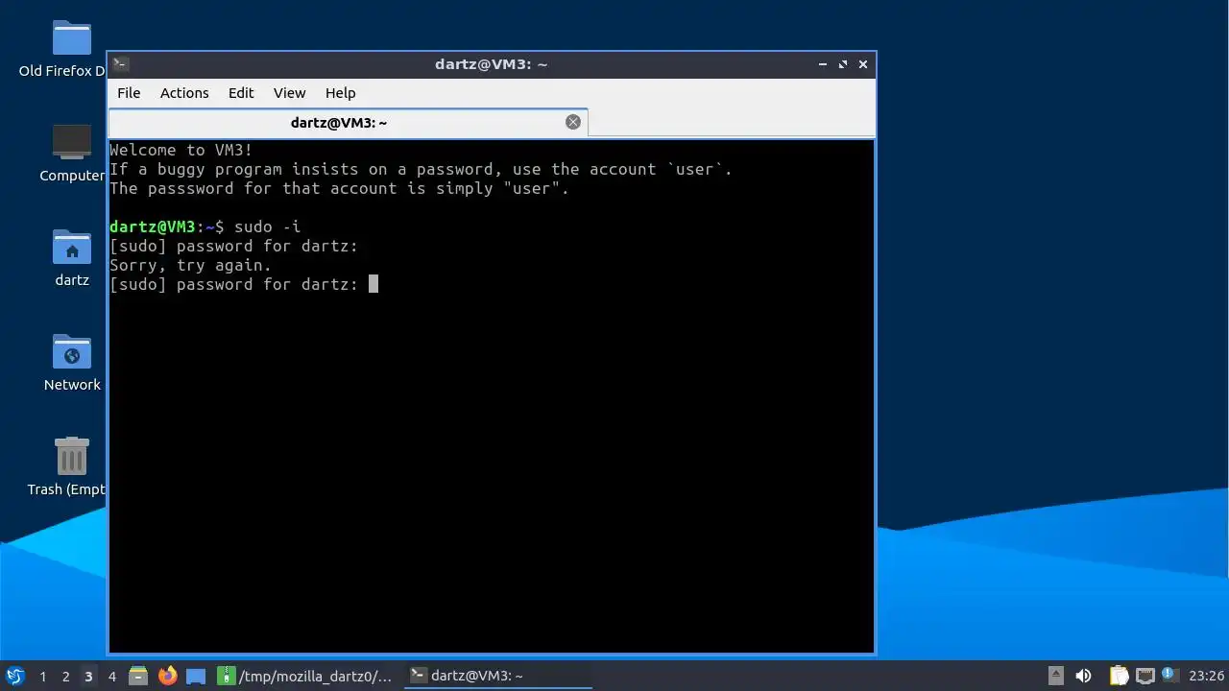Launch Firefox from the taskbar
This screenshot has height=691, width=1229.
click(167, 676)
